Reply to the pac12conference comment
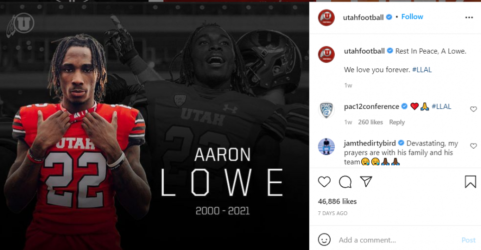481x250 pixels. (x=397, y=122)
